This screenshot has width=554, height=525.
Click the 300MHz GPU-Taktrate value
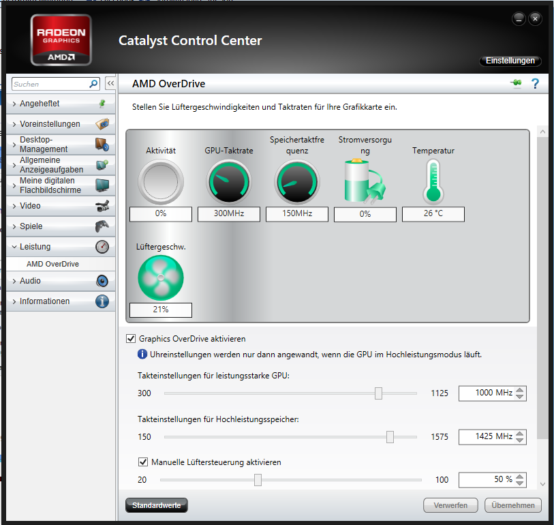tap(229, 214)
